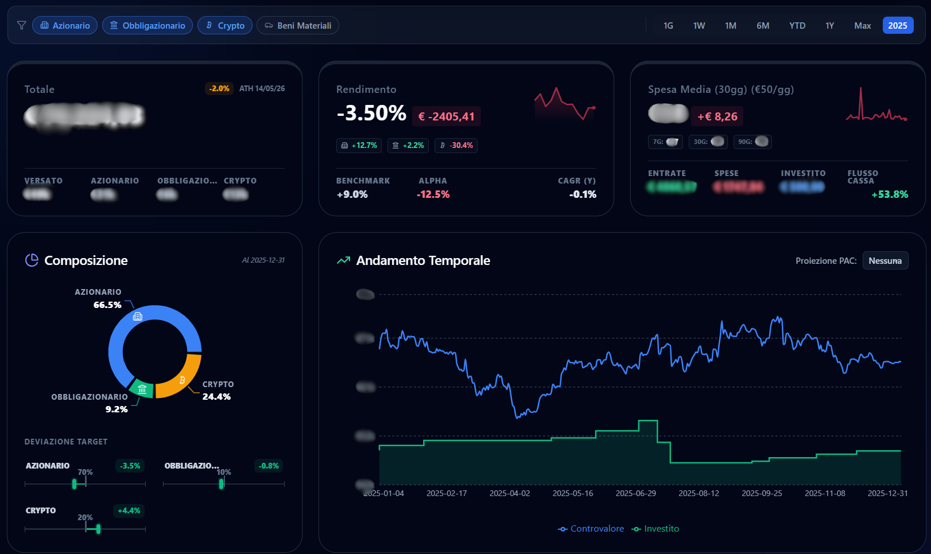Switch to the Max time range
The width and height of the screenshot is (931, 554).
tap(862, 25)
